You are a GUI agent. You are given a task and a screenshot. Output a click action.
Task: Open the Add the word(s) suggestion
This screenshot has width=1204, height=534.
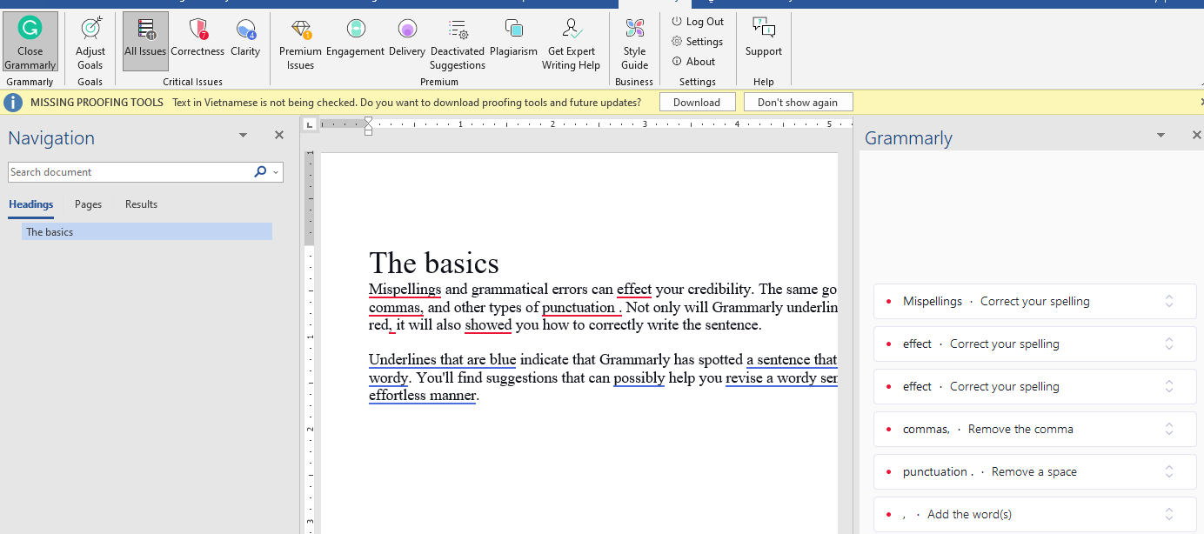tap(1035, 515)
